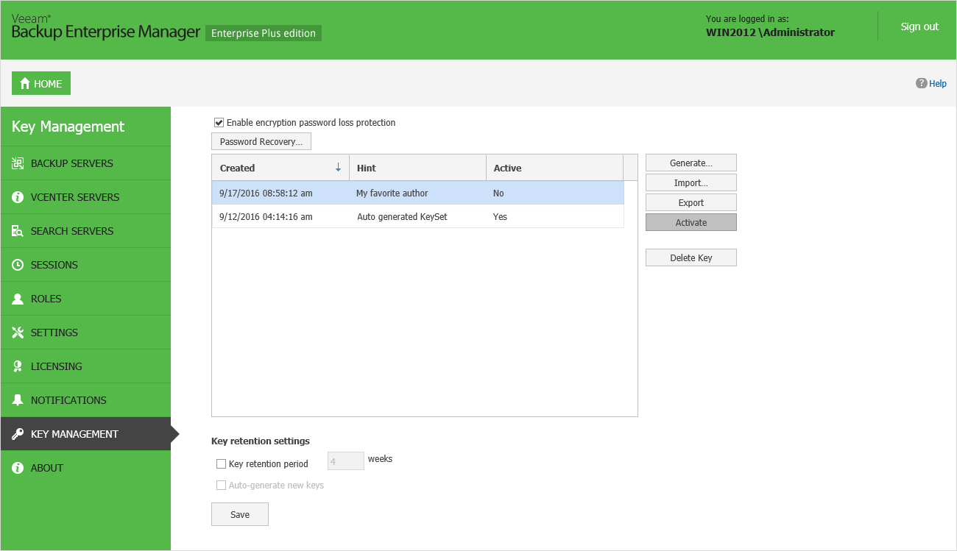Open the BACKUP SERVERS section
This screenshot has height=551, width=957.
click(85, 163)
